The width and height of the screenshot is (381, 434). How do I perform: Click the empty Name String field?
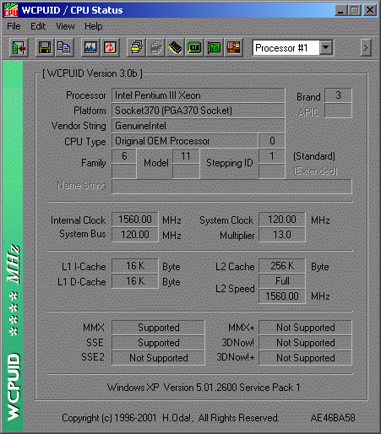pyautogui.click(x=231, y=187)
